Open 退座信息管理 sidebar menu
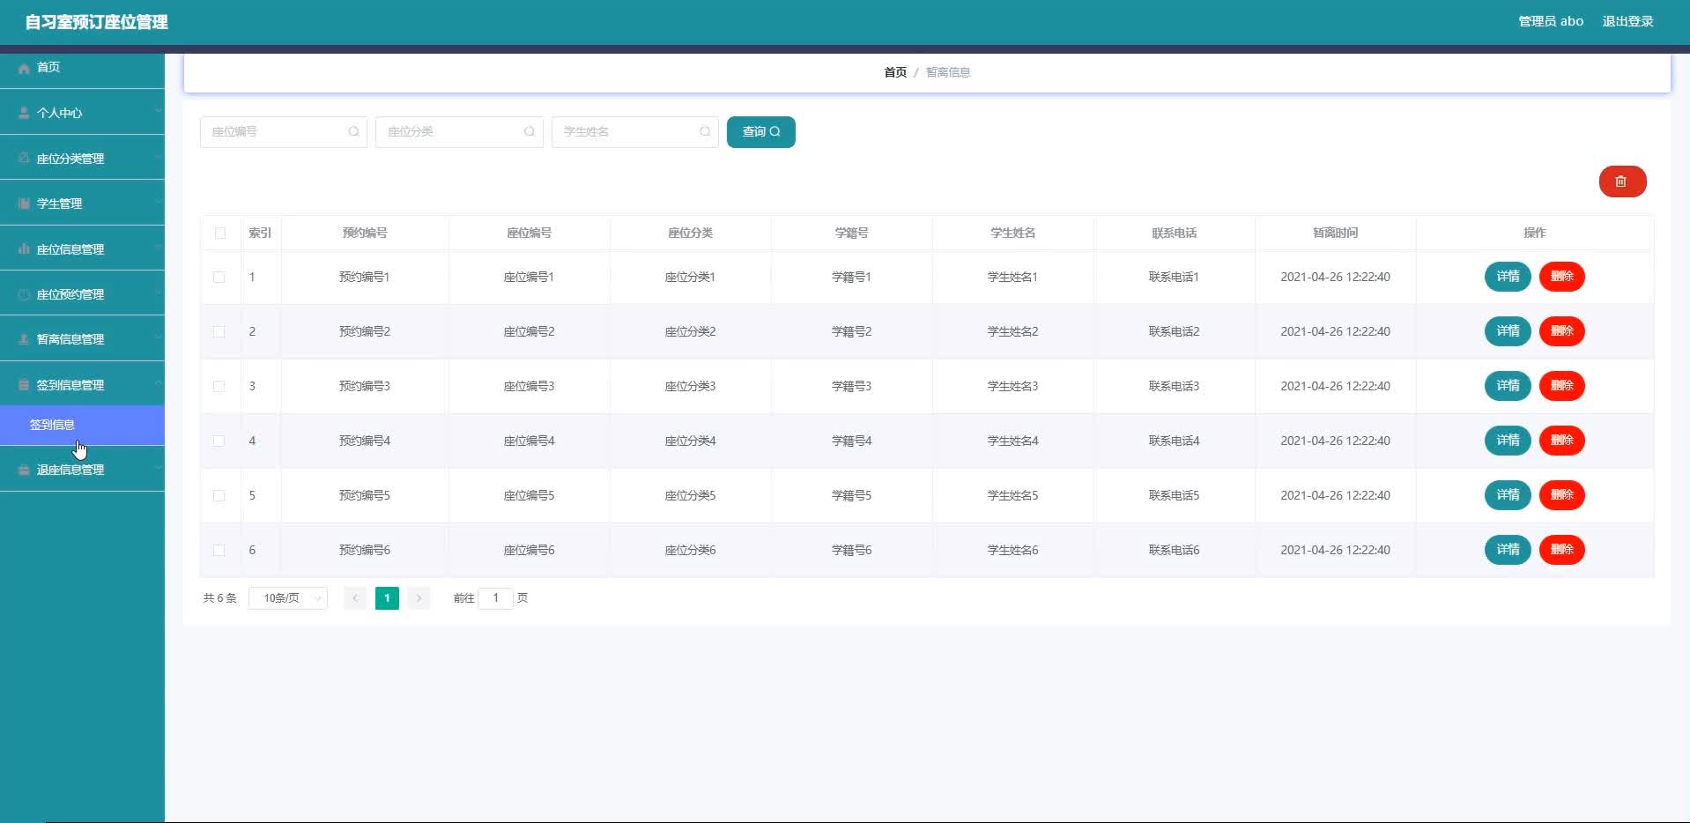This screenshot has width=1690, height=823. [82, 470]
